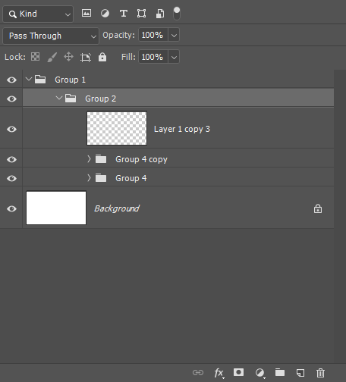Add a layer style fx
This screenshot has height=382, width=346.
(219, 373)
